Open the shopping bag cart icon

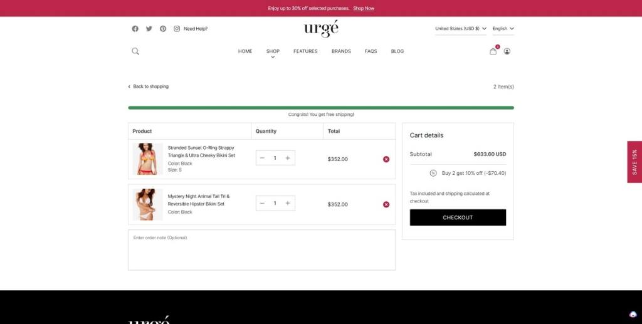pyautogui.click(x=493, y=51)
